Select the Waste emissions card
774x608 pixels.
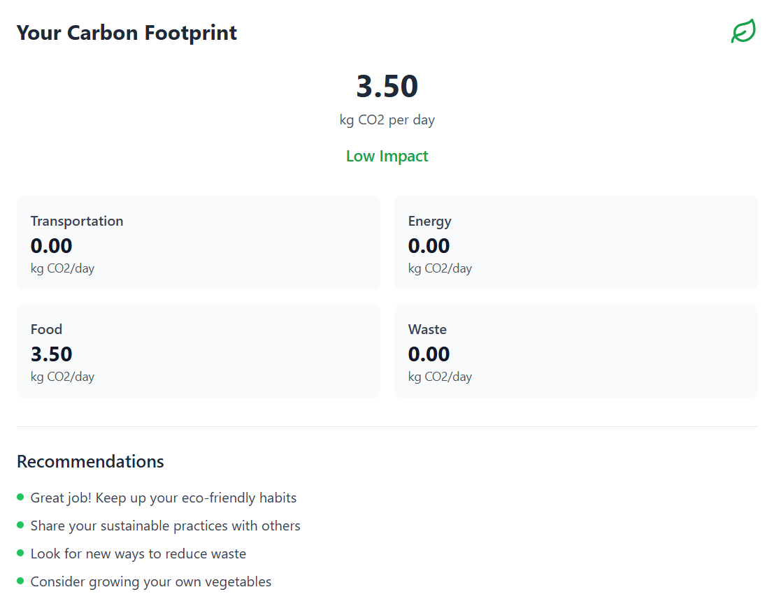(x=575, y=351)
